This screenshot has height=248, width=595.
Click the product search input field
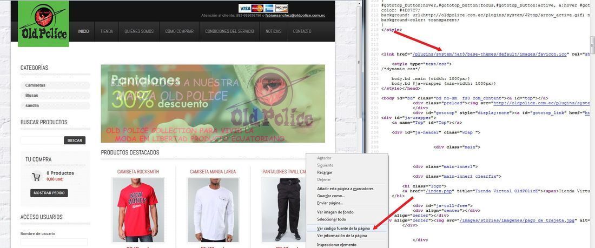point(41,140)
